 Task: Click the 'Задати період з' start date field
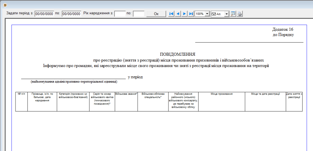click(x=44, y=14)
